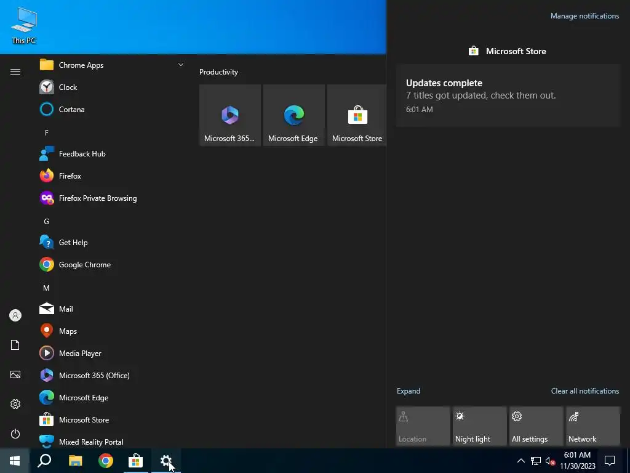Viewport: 630px width, 473px height.
Task: Open the Maps app
Action: (x=112, y=331)
